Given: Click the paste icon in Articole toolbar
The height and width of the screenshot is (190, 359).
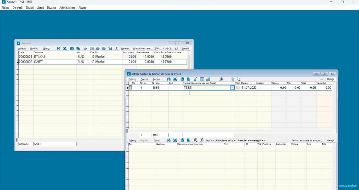Looking at the screenshot, I should [78, 48].
